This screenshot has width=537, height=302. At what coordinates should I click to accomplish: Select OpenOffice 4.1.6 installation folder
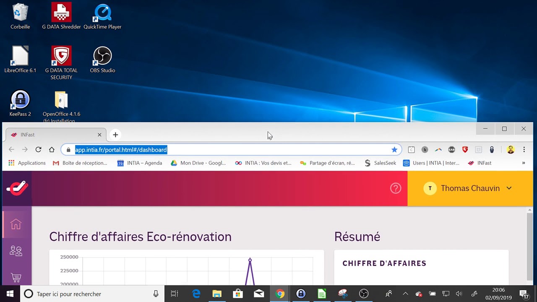tap(61, 107)
